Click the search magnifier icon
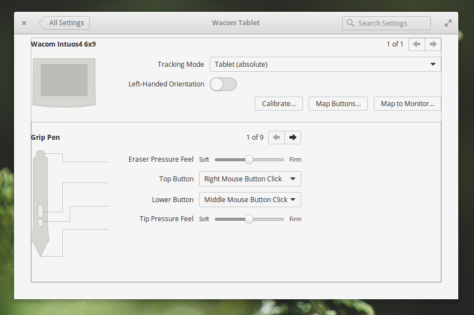The image size is (474, 315). click(351, 23)
